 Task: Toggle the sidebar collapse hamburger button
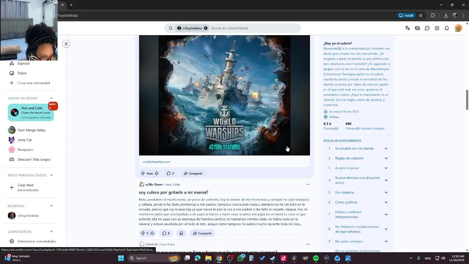point(66,44)
